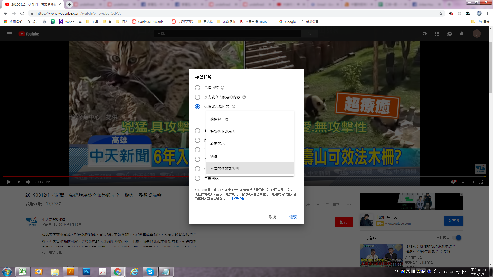Switch to the active YouTube browser tab

33,4
